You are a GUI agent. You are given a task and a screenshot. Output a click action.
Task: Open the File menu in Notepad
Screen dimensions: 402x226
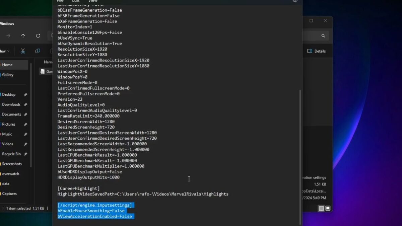[x=60, y=1]
